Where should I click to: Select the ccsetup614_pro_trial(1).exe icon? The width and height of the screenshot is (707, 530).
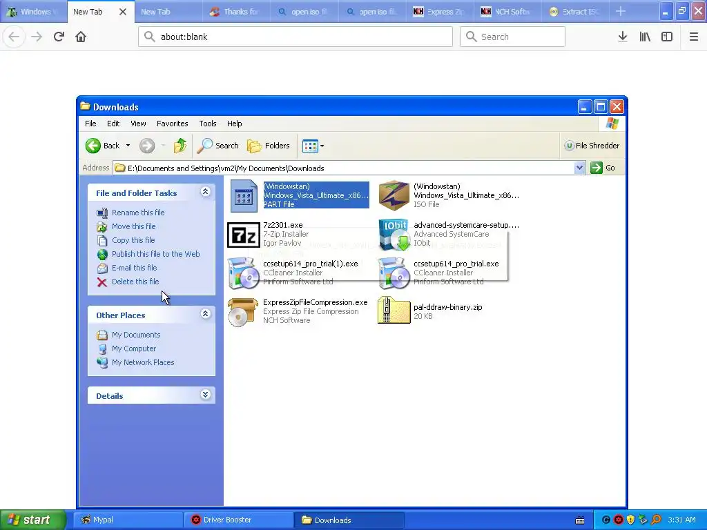243,273
